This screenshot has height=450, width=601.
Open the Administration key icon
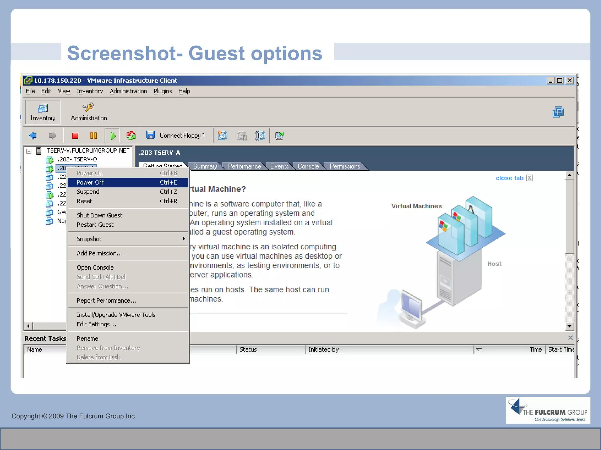coord(88,107)
